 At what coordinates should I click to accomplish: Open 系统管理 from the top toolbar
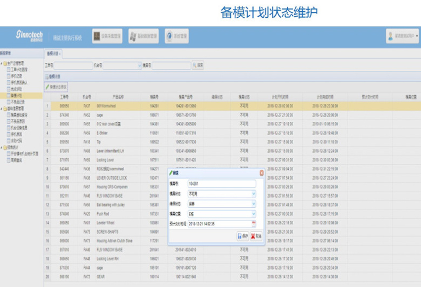(177, 36)
